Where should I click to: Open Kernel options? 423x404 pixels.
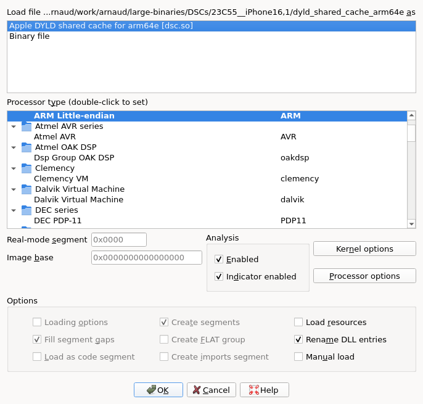coord(364,249)
